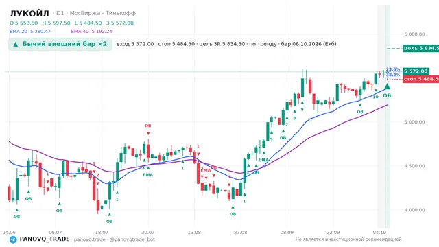The height and width of the screenshot is (247, 439).
Task: Click the Telegram logo icon beside PANOVQ_TRADE
Action: point(13,239)
